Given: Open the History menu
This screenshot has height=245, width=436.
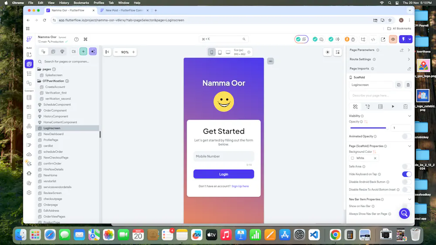Looking at the screenshot, I should 64,3.
